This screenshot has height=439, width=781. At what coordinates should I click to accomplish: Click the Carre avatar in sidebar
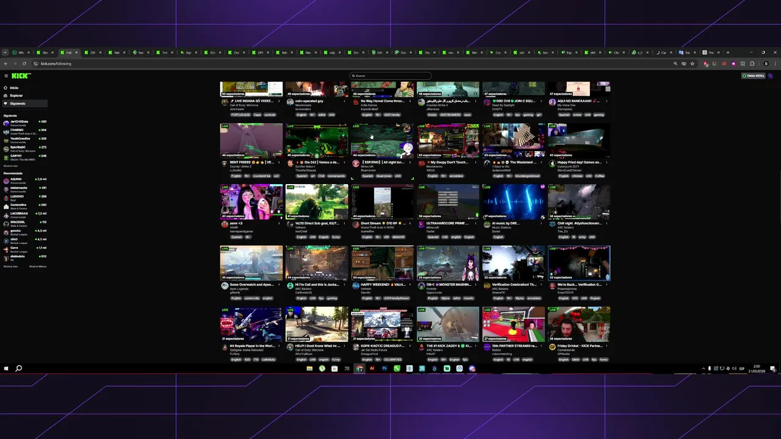tap(6, 249)
